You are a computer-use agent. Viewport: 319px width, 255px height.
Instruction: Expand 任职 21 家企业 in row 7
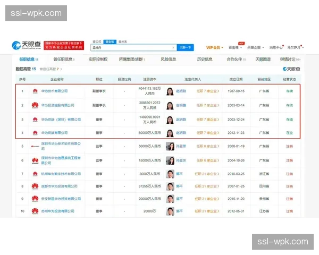point(207,174)
